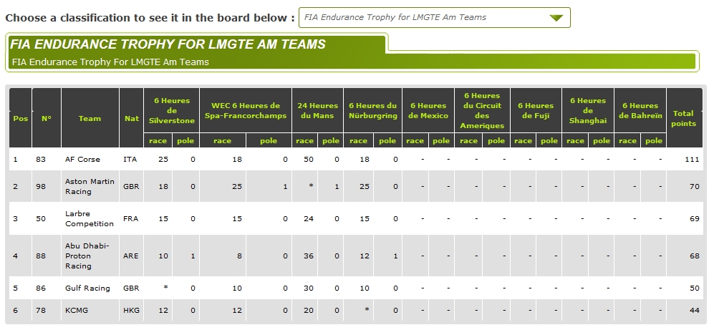Click car number 78 in KCMG row
Viewport: 709px width, 330px height.
click(x=41, y=310)
